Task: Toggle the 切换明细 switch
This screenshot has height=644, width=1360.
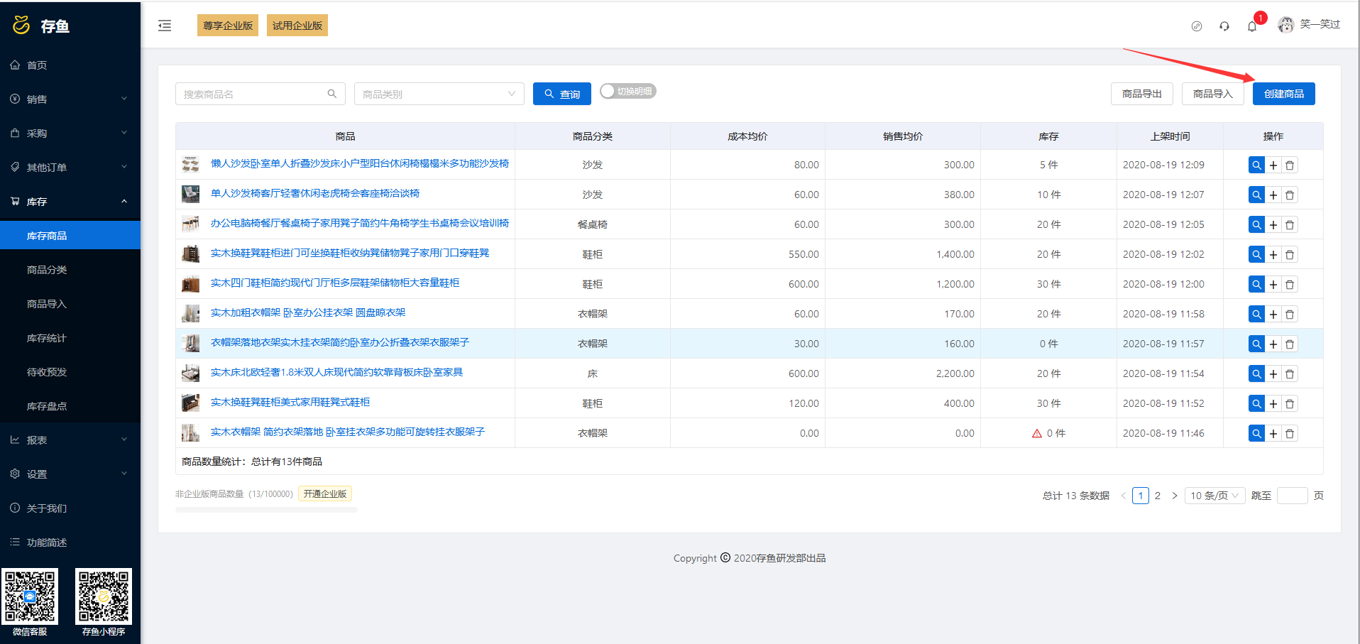Action: coord(628,91)
